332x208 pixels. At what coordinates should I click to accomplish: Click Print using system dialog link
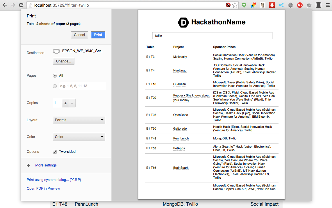54,180
